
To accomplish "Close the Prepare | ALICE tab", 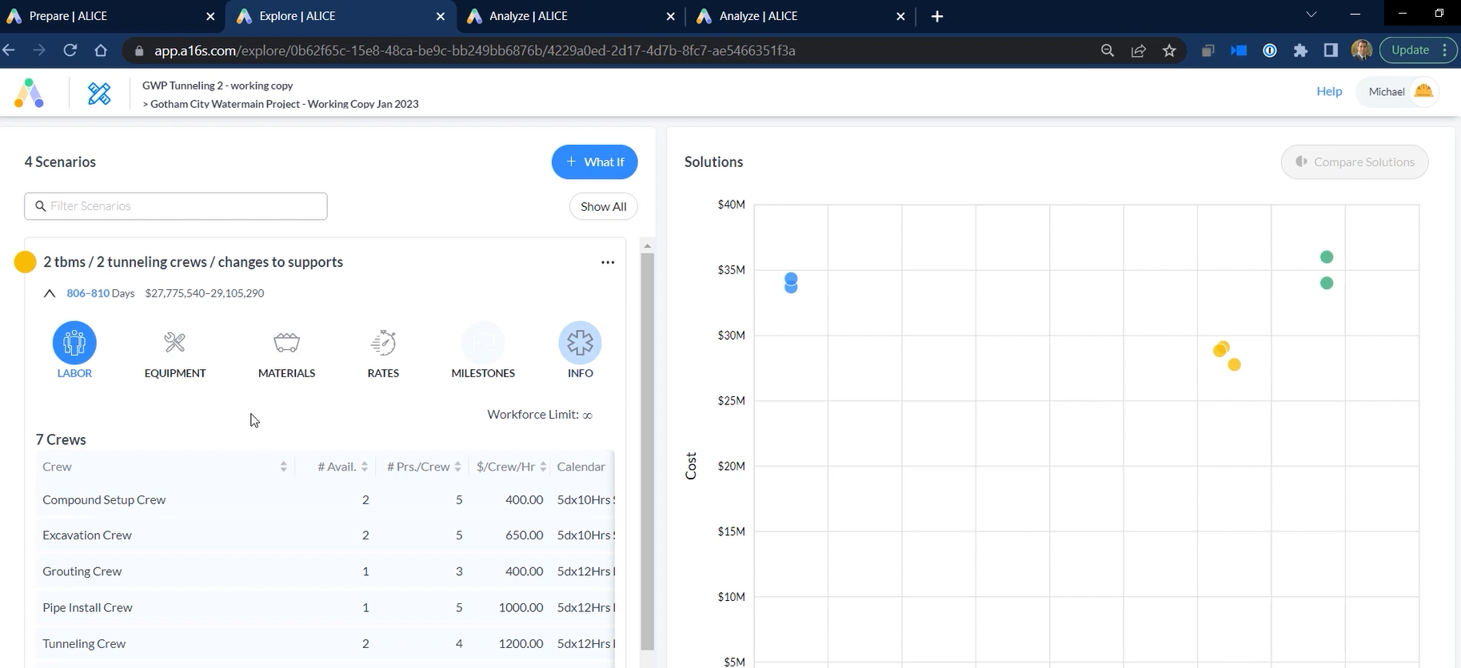I will [210, 16].
